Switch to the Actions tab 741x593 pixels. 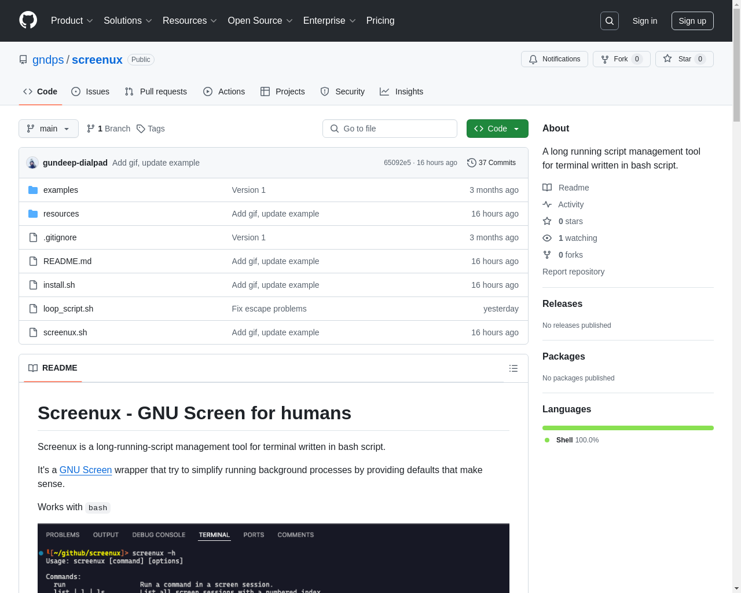(224, 91)
